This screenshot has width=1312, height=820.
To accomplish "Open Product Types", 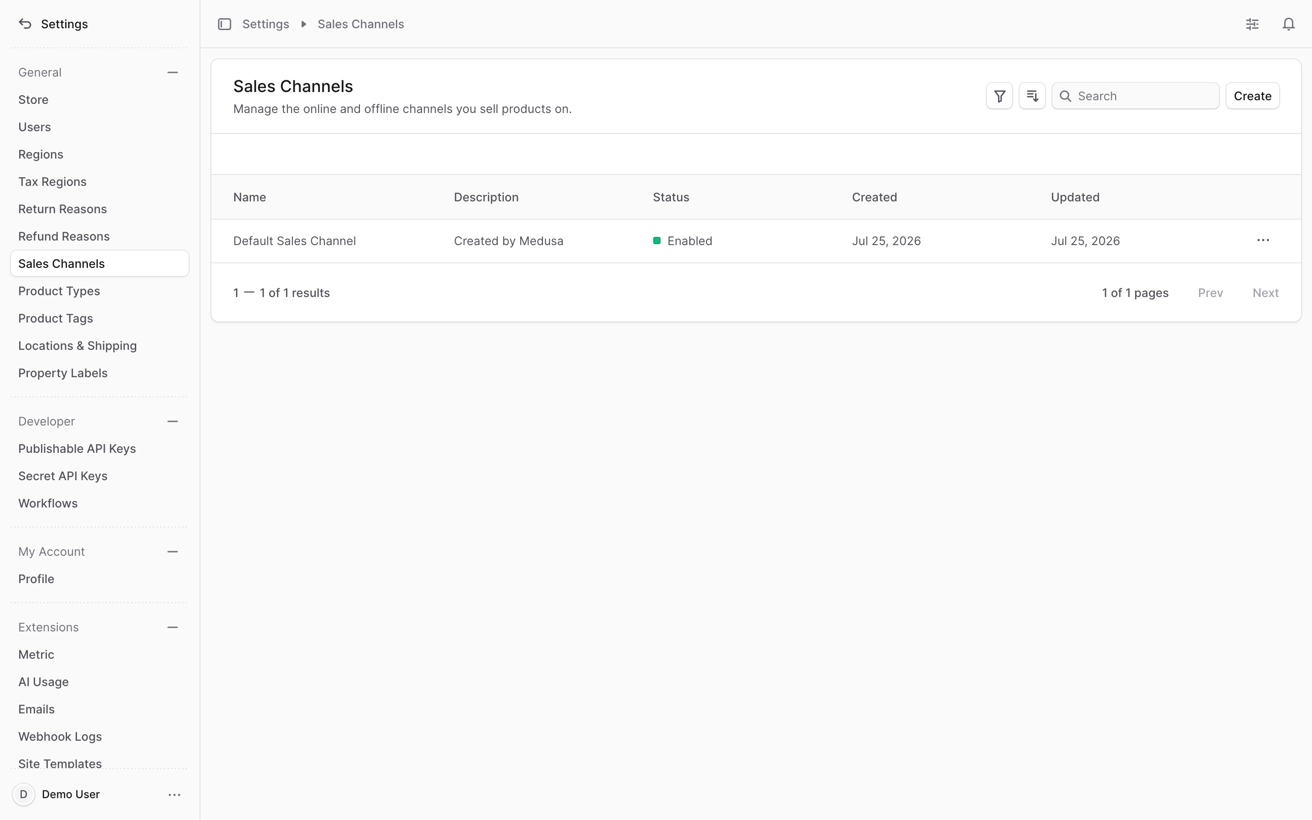I will 100,291.
